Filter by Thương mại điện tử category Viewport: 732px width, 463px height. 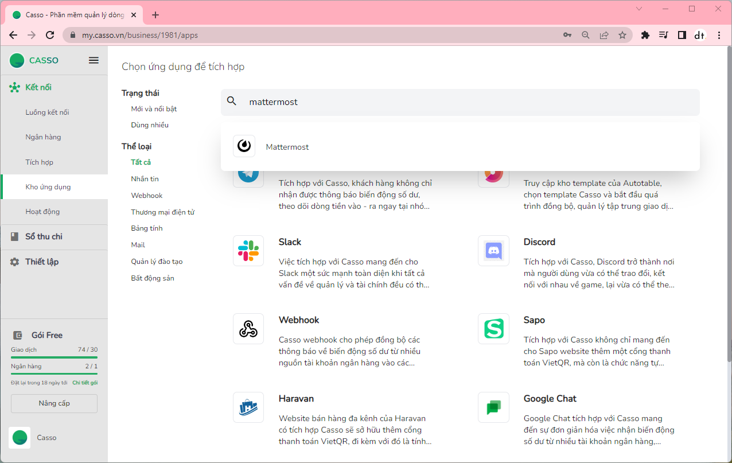[162, 212]
